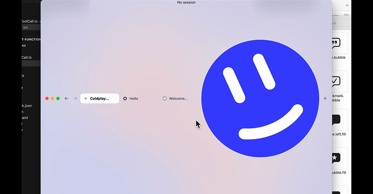The height and width of the screenshot is (194, 373).
Task: Open a new browser tab with plus
Action: 325,99
